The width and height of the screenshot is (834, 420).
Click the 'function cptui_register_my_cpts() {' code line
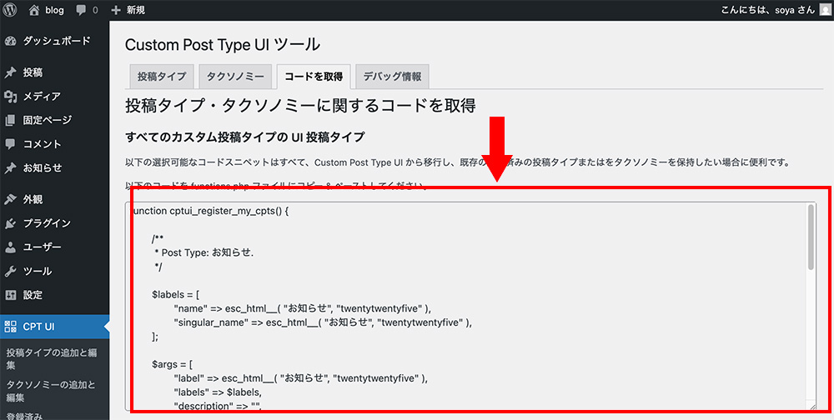click(x=209, y=211)
